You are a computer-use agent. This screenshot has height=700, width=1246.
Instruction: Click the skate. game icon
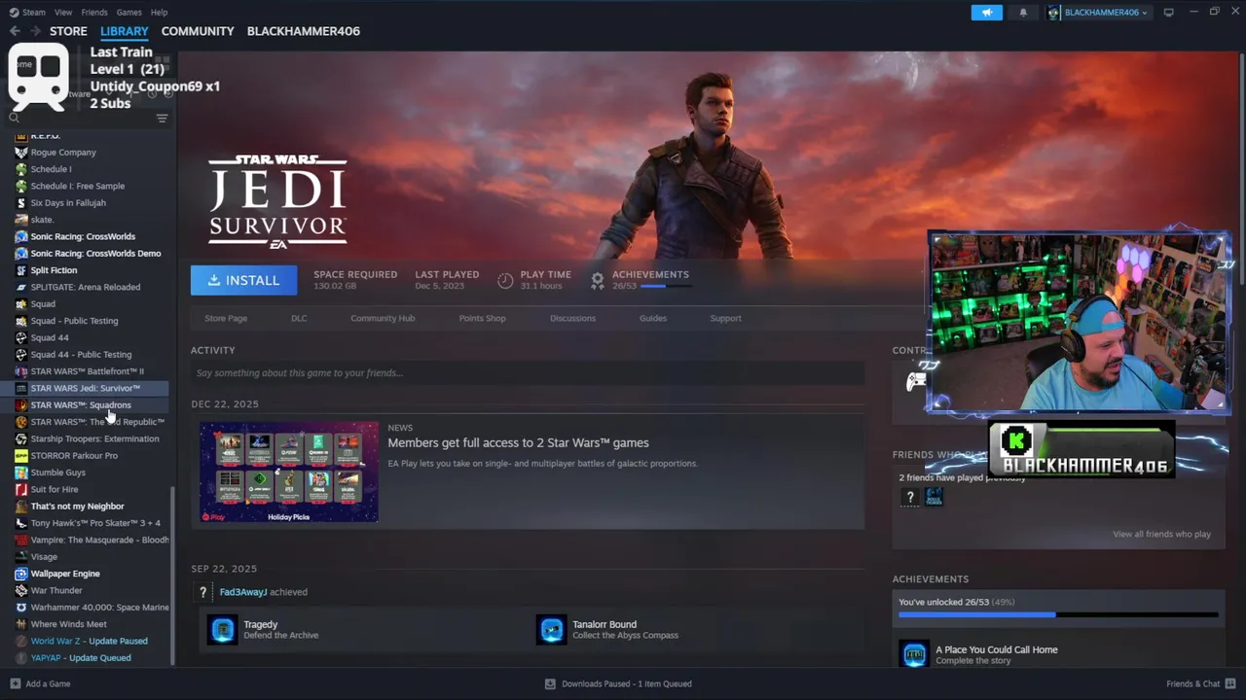(21, 220)
